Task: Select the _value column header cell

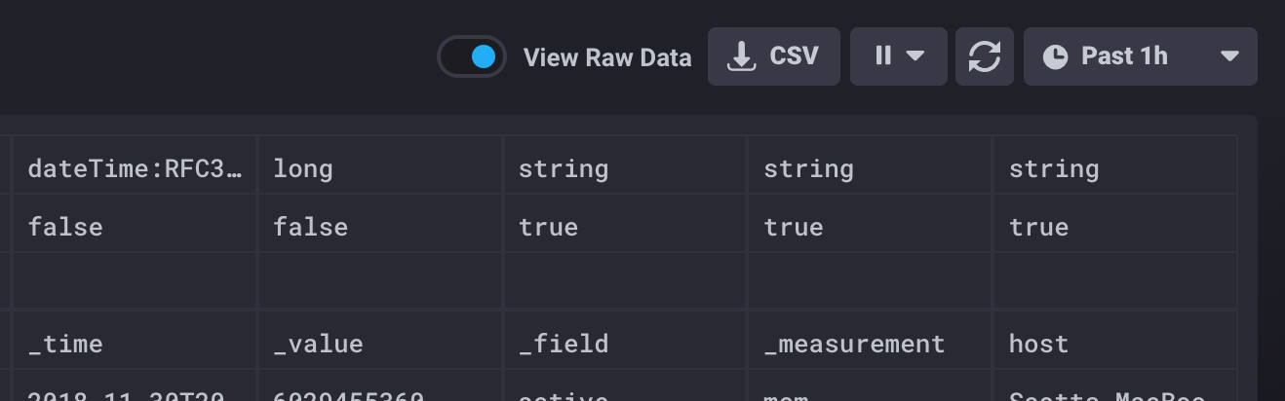Action: click(x=380, y=344)
